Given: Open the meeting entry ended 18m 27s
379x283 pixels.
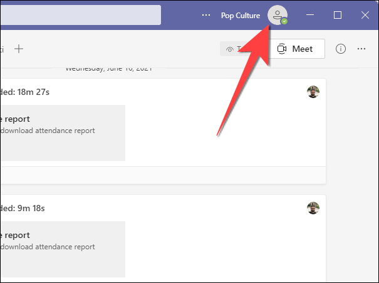Looking at the screenshot, I should [x=25, y=92].
